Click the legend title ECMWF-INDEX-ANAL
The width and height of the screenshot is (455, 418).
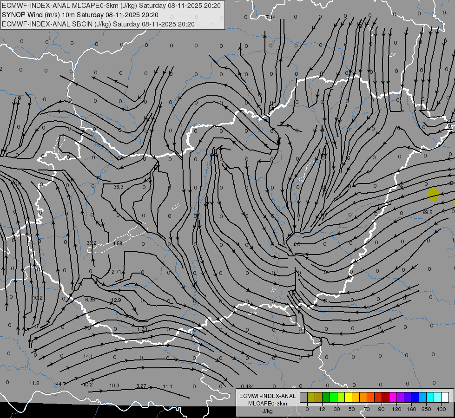click(x=268, y=396)
